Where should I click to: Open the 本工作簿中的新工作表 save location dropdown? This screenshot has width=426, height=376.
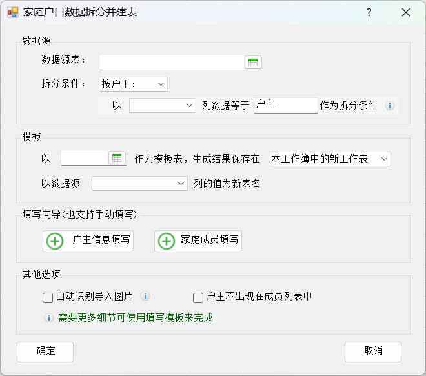(329, 159)
